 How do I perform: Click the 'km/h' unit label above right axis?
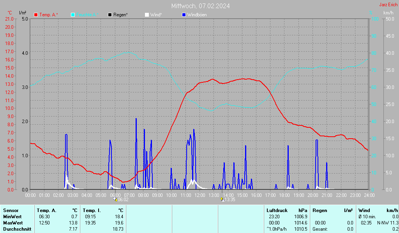pos(388,13)
